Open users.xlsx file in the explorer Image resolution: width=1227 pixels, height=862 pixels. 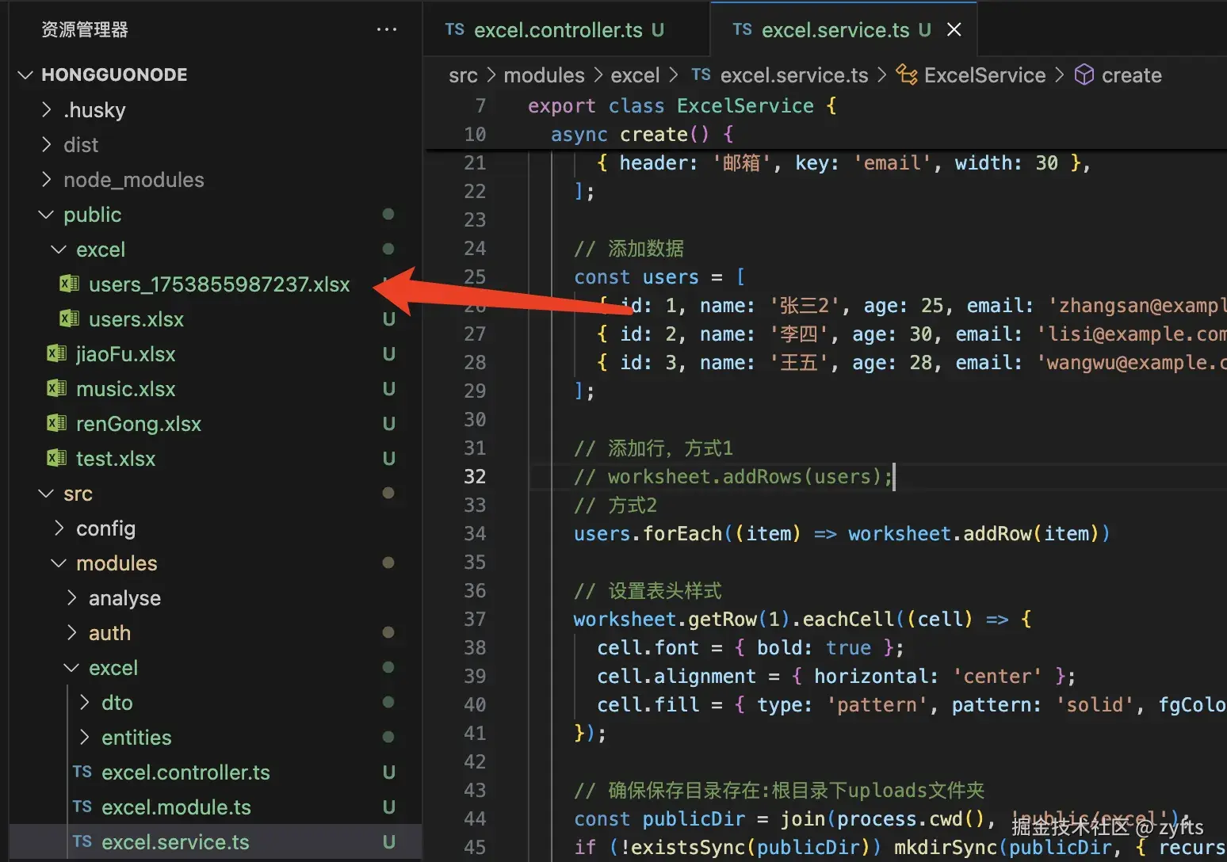pyautogui.click(x=136, y=318)
